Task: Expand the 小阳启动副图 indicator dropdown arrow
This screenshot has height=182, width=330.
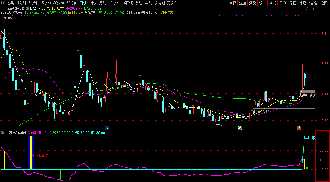Action: pyautogui.click(x=3, y=133)
